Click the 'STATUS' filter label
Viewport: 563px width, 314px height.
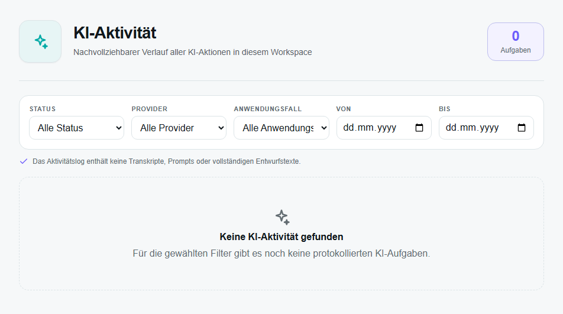pos(43,109)
